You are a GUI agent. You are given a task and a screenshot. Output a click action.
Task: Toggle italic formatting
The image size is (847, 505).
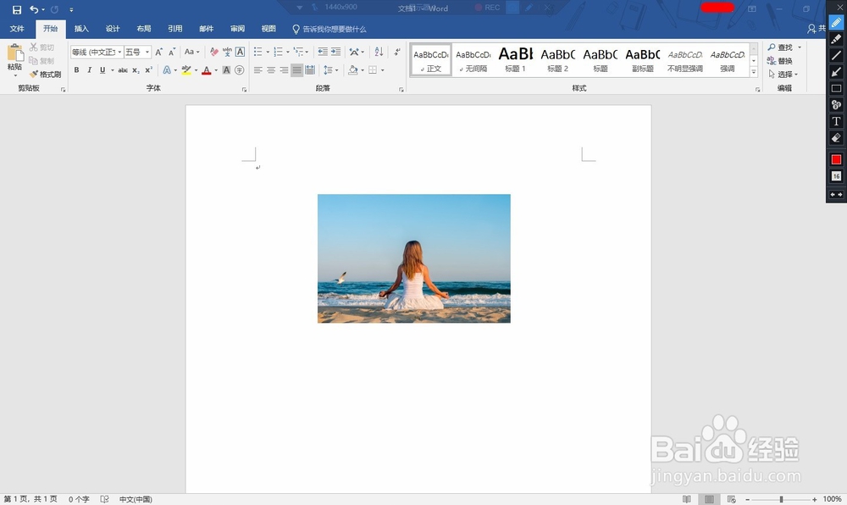click(90, 69)
